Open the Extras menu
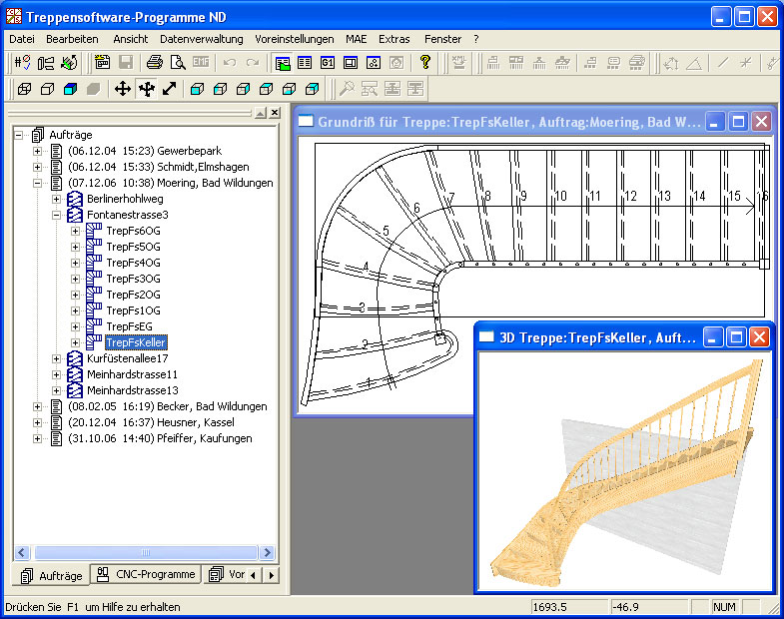The height and width of the screenshot is (619, 784). pos(394,39)
